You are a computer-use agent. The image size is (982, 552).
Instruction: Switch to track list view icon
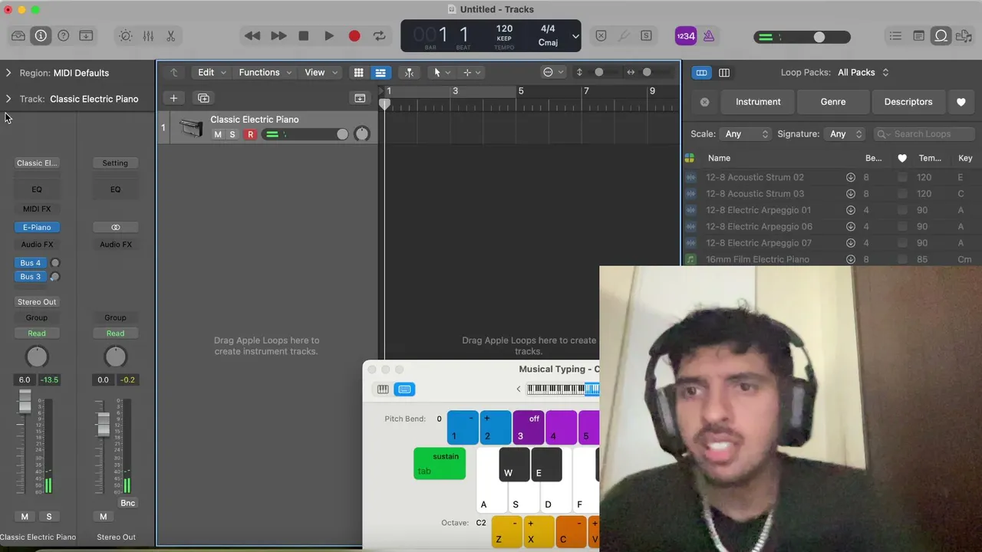click(380, 73)
